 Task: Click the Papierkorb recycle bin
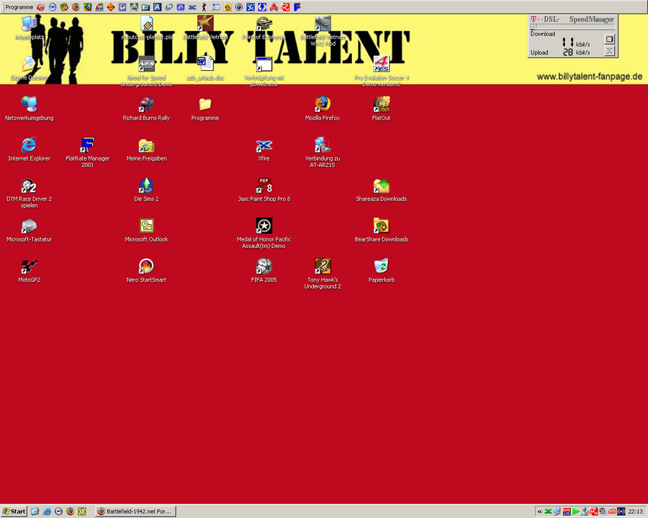tap(381, 266)
